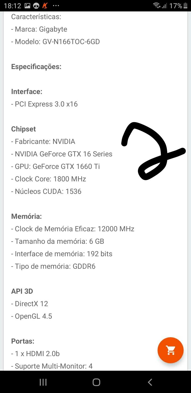Image resolution: width=191 pixels, height=393 pixels.
Task: Tap the 1 x HDMI 2.0b line
Action: click(35, 354)
